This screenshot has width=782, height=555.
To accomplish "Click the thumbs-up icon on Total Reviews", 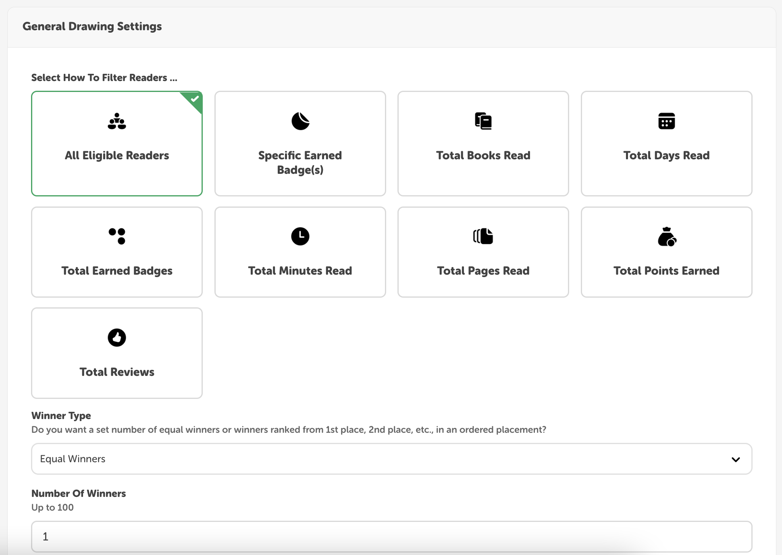I will coord(116,338).
